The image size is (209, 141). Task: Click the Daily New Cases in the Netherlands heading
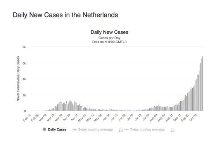point(65,15)
